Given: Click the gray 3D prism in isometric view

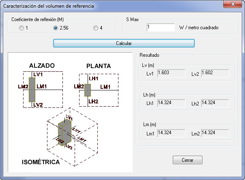Looking at the screenshot, I should pos(64,133).
